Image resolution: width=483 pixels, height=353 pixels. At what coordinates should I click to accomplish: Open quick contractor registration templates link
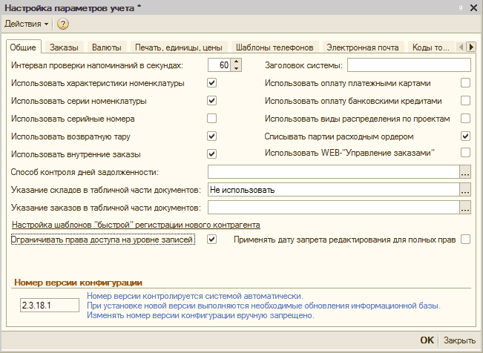(x=135, y=224)
